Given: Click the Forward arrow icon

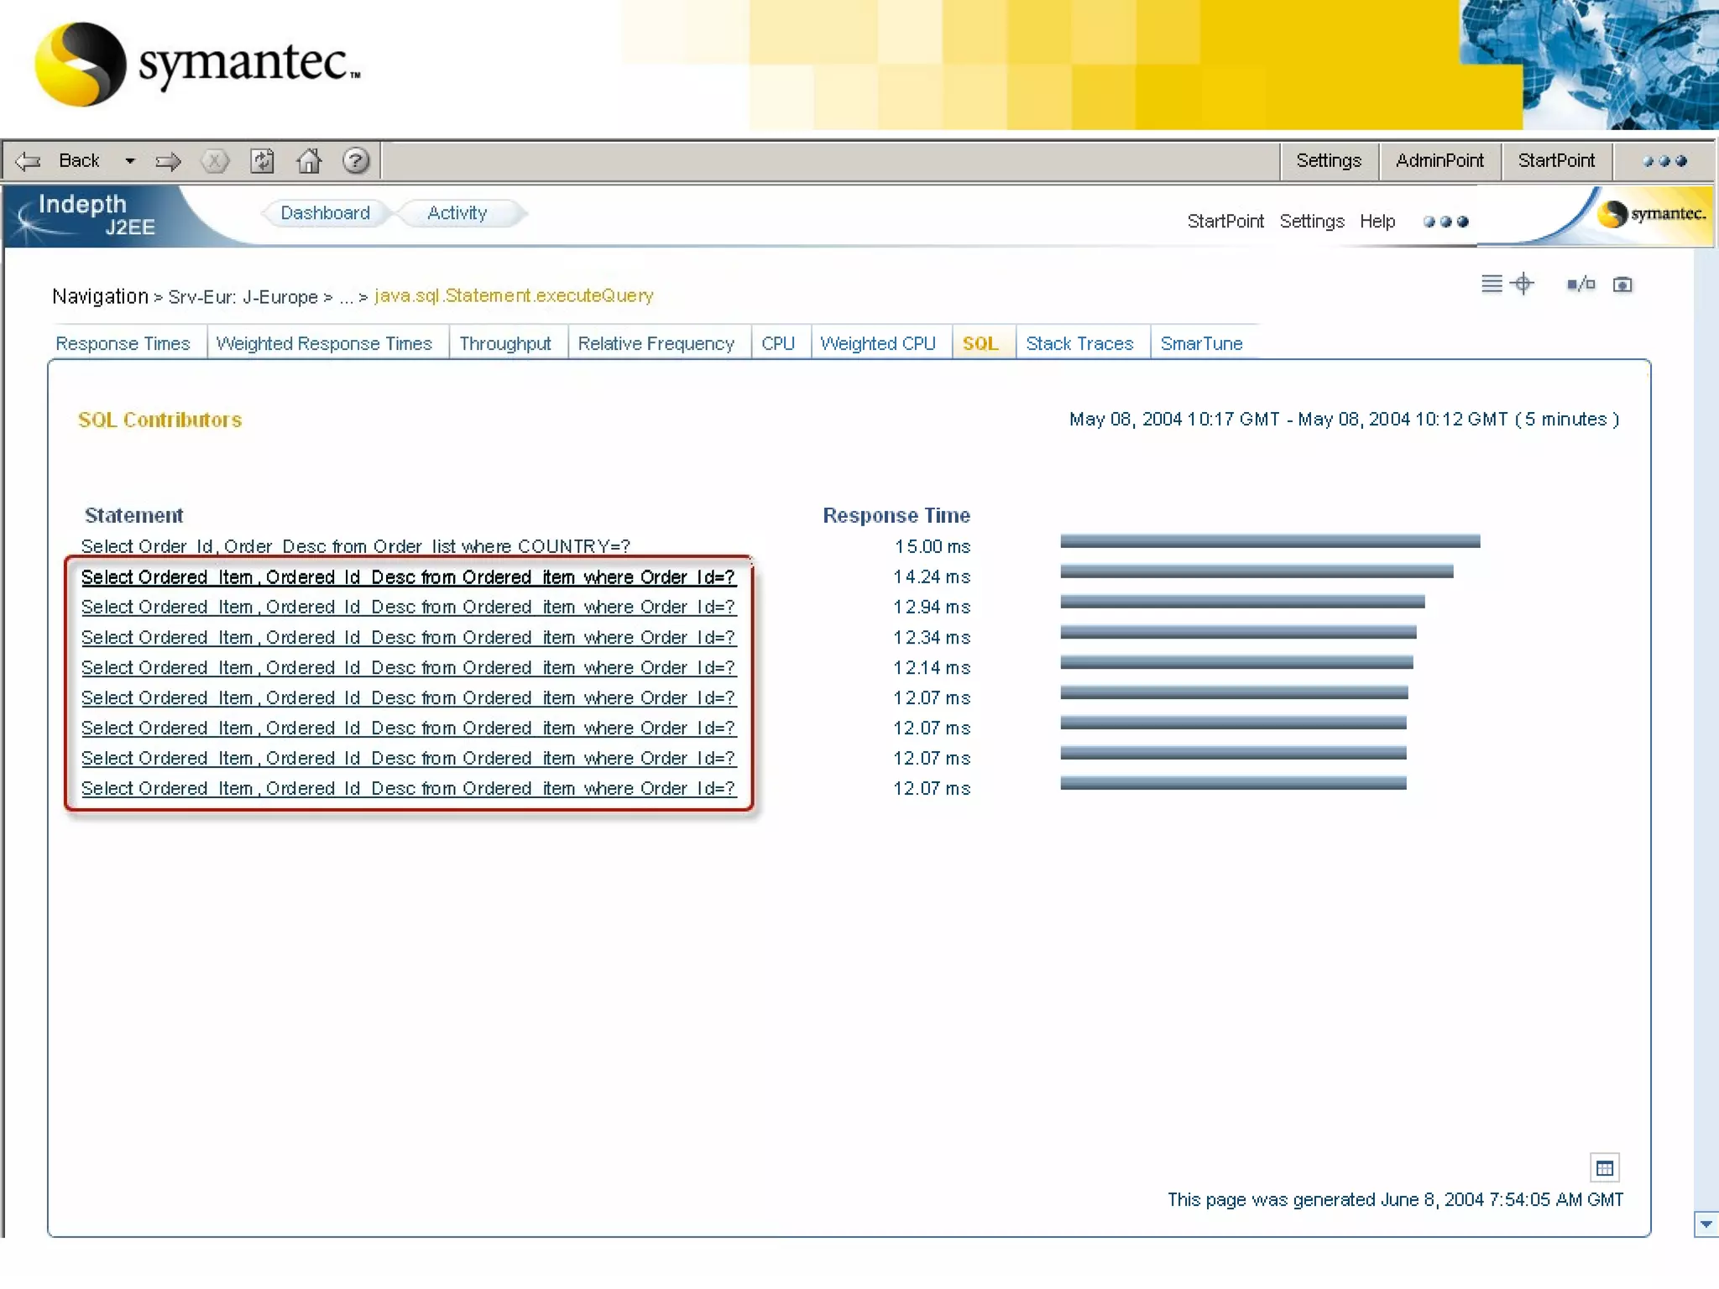Looking at the screenshot, I should tap(168, 161).
